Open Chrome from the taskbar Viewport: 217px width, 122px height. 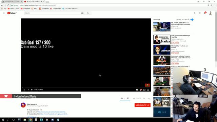click(30, 120)
